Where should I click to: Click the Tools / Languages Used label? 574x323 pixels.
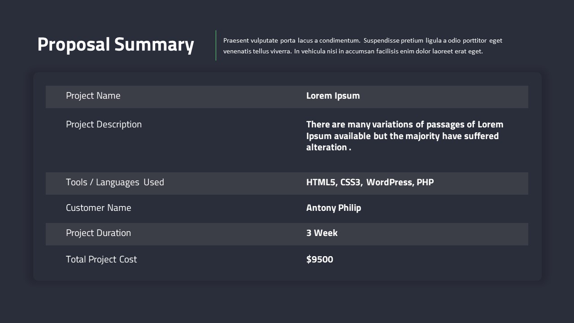pyautogui.click(x=115, y=182)
